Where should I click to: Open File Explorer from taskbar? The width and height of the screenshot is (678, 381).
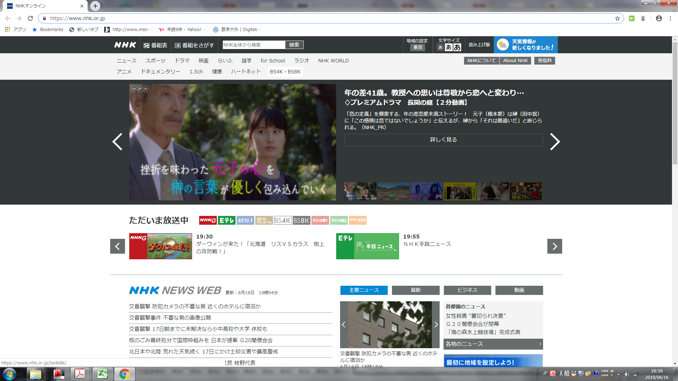coord(36,374)
